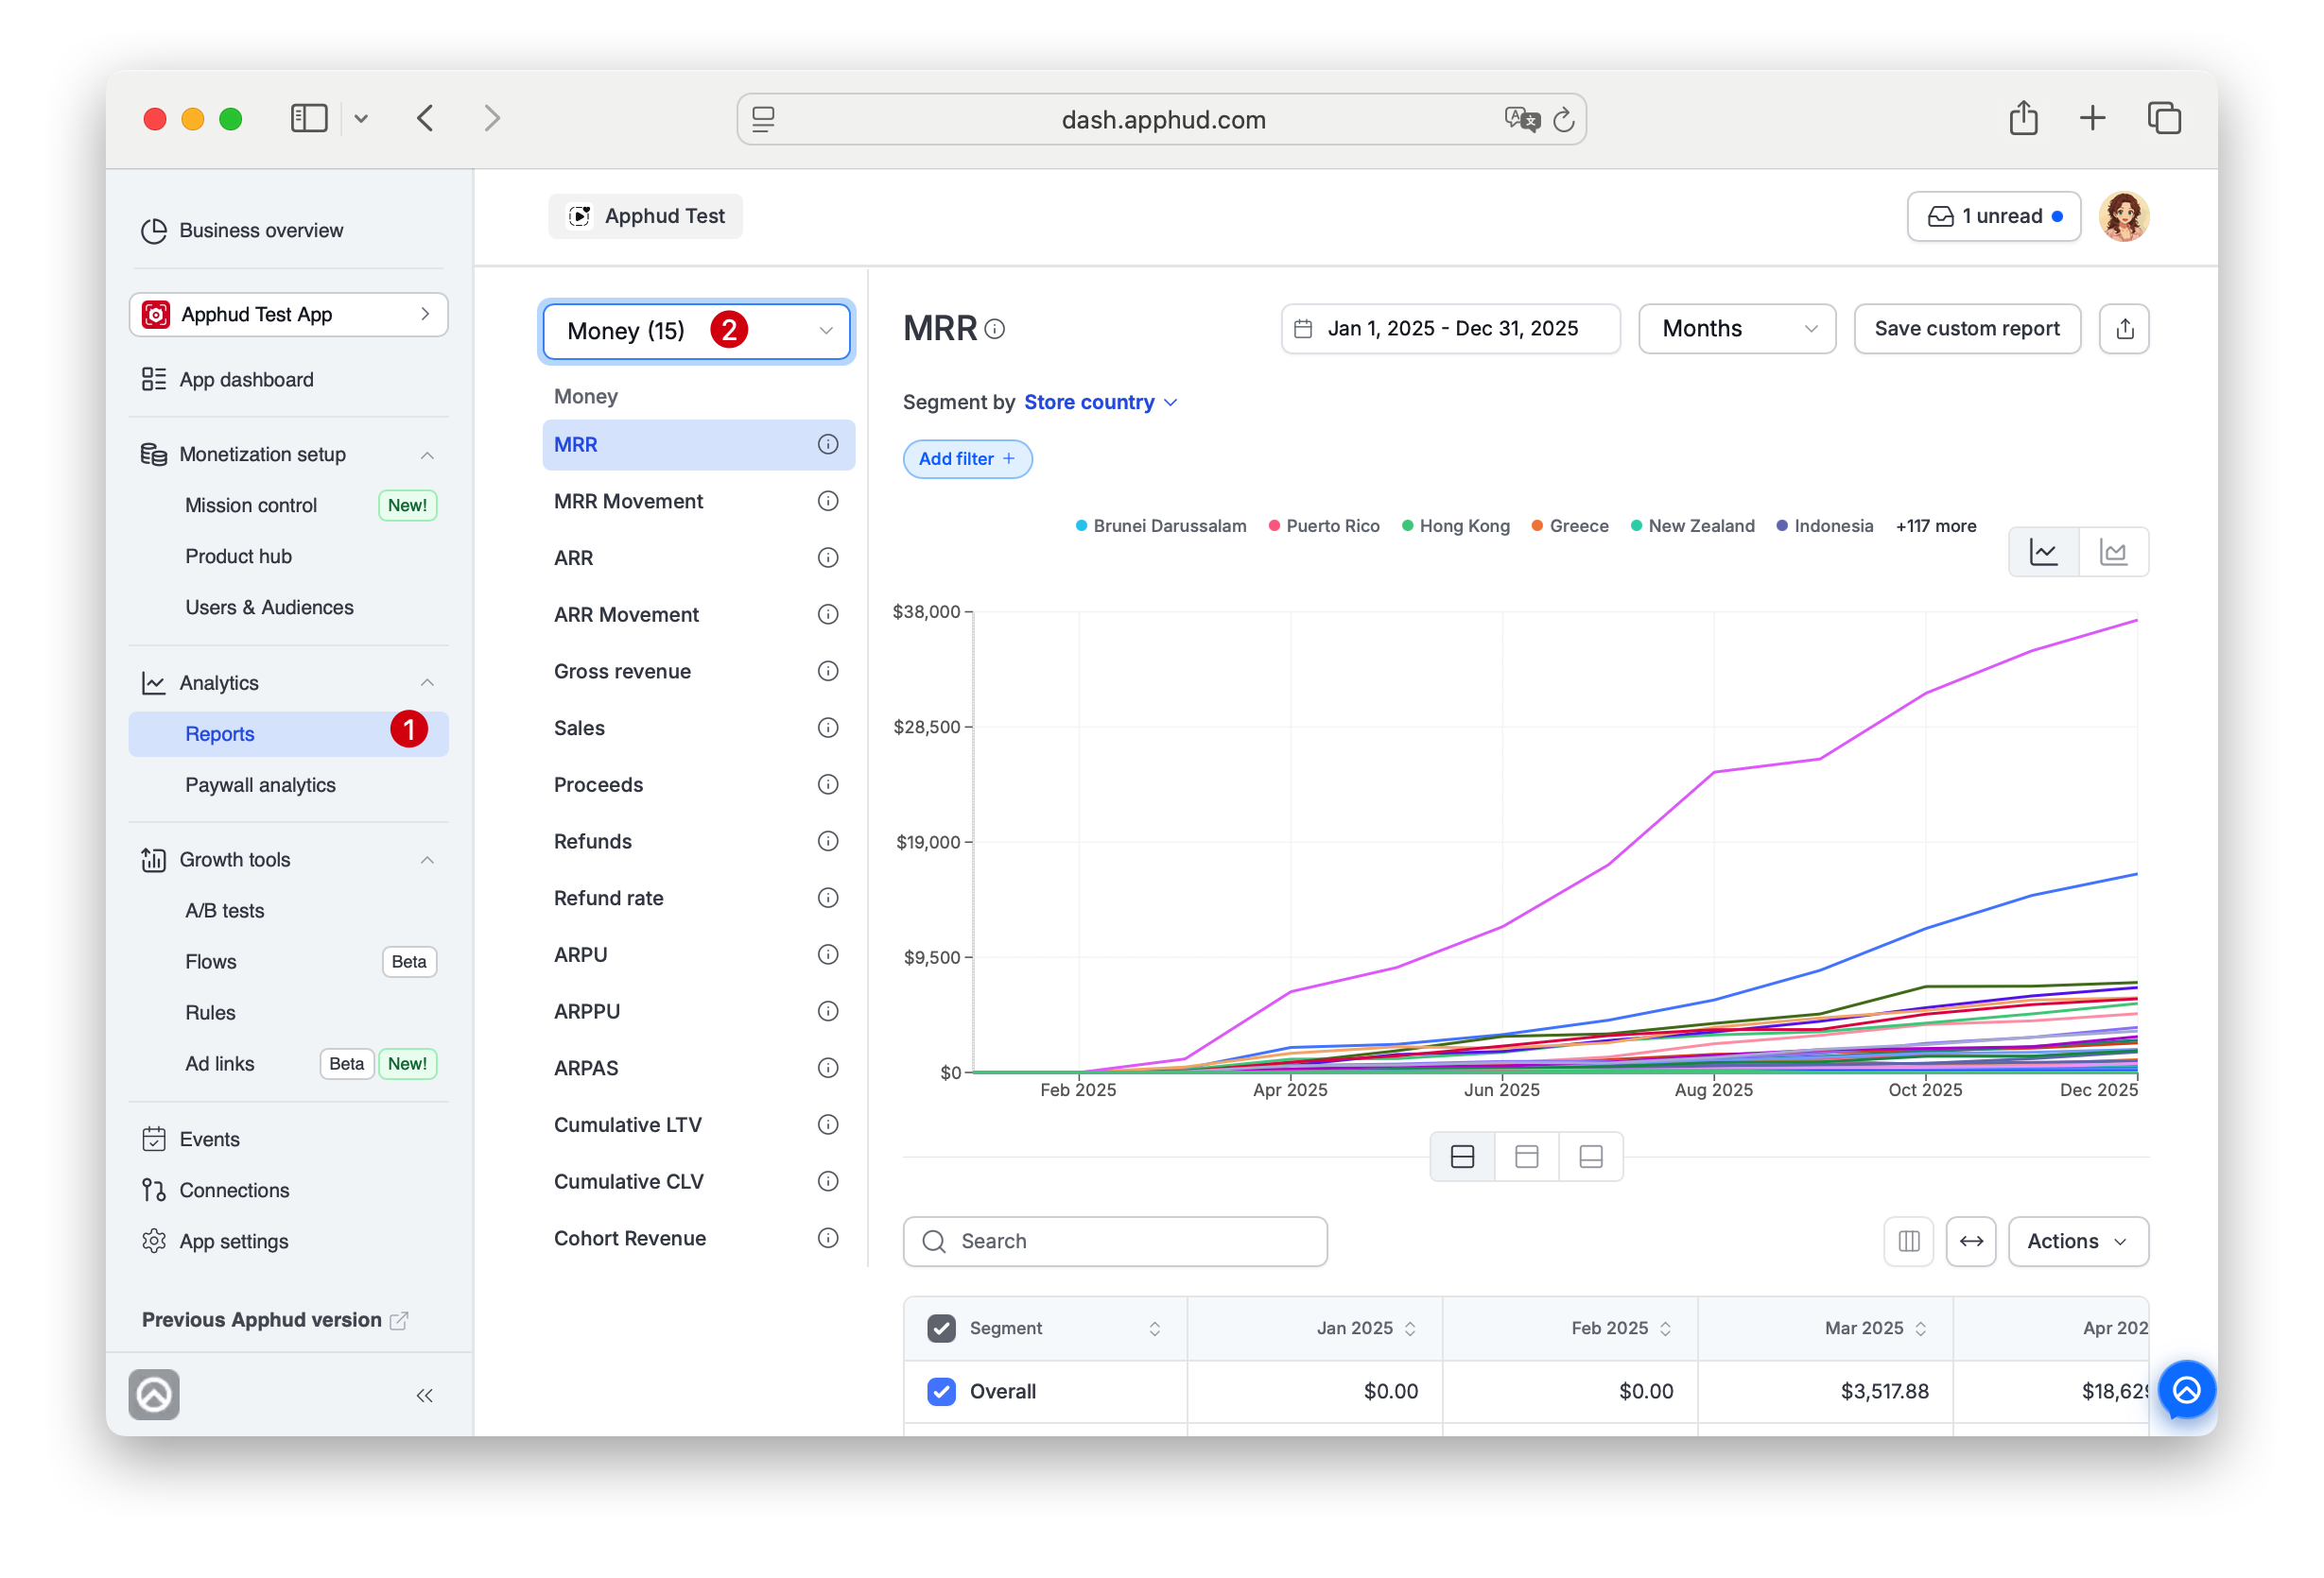Toggle the Safari sidebar
This screenshot has height=1578, width=2324.
[x=309, y=118]
